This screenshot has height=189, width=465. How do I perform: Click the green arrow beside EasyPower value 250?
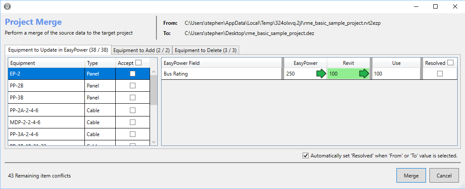pos(321,74)
